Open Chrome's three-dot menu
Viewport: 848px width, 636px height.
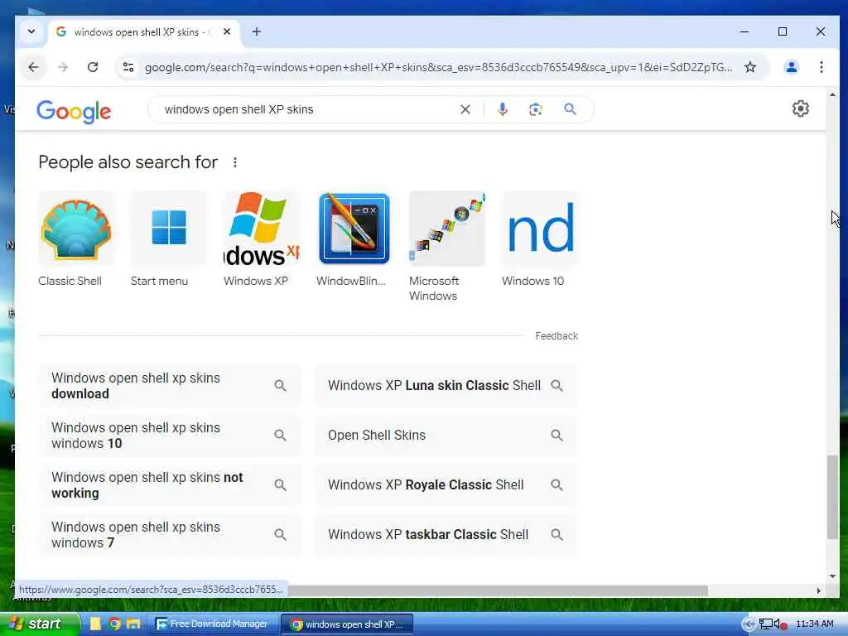(821, 67)
